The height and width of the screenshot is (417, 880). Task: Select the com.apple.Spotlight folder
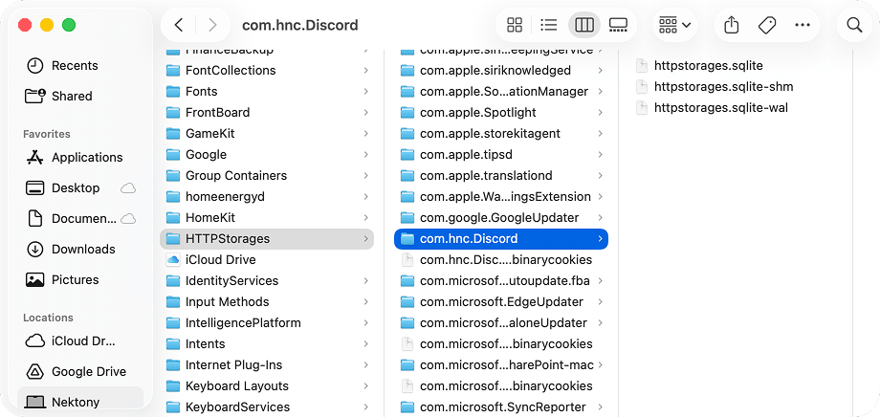coord(501,112)
